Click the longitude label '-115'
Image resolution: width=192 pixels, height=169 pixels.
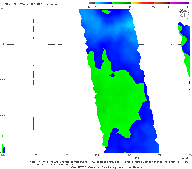point(33,155)
